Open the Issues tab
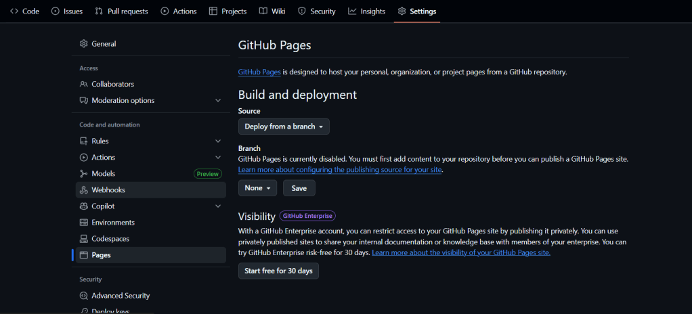Image resolution: width=692 pixels, height=314 pixels. click(x=67, y=12)
